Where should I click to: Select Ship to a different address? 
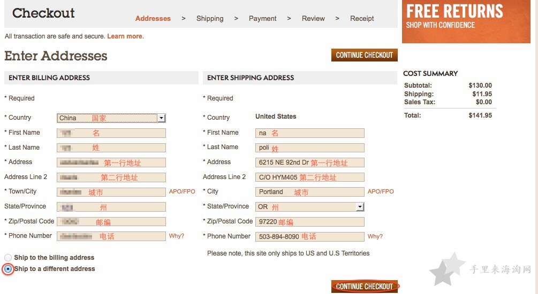(x=8, y=269)
